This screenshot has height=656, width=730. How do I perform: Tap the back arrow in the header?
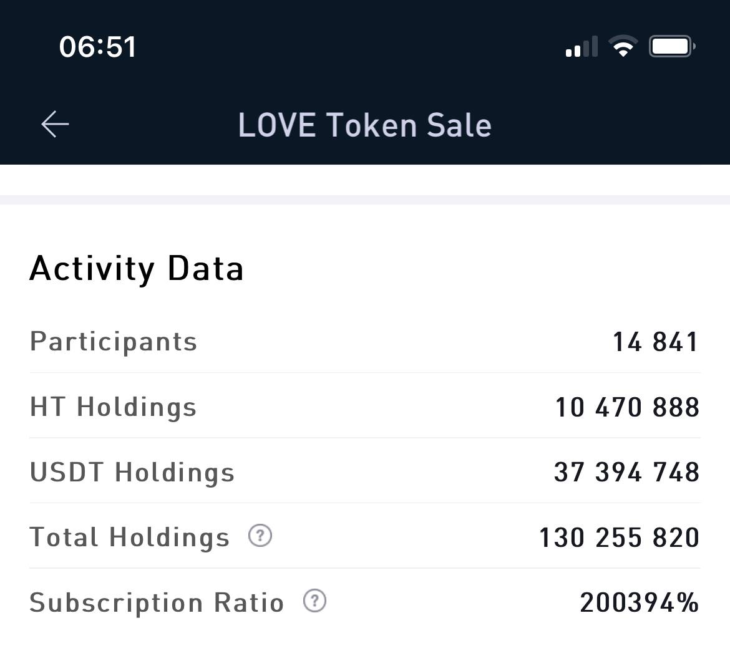55,124
